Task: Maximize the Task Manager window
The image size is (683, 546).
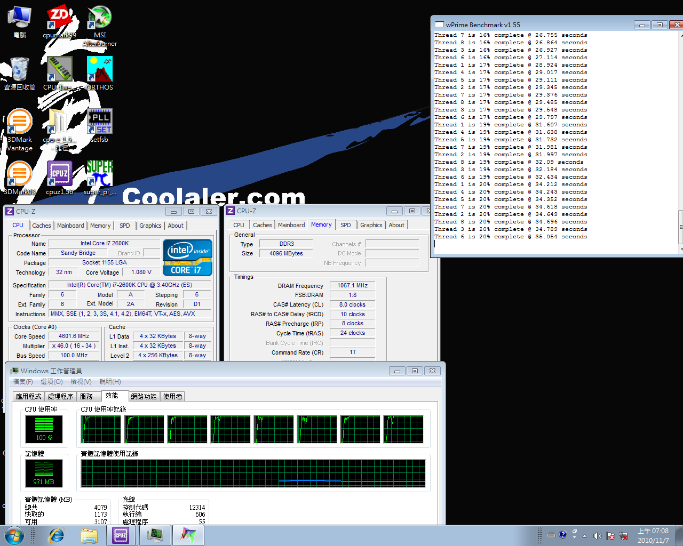Action: click(415, 371)
